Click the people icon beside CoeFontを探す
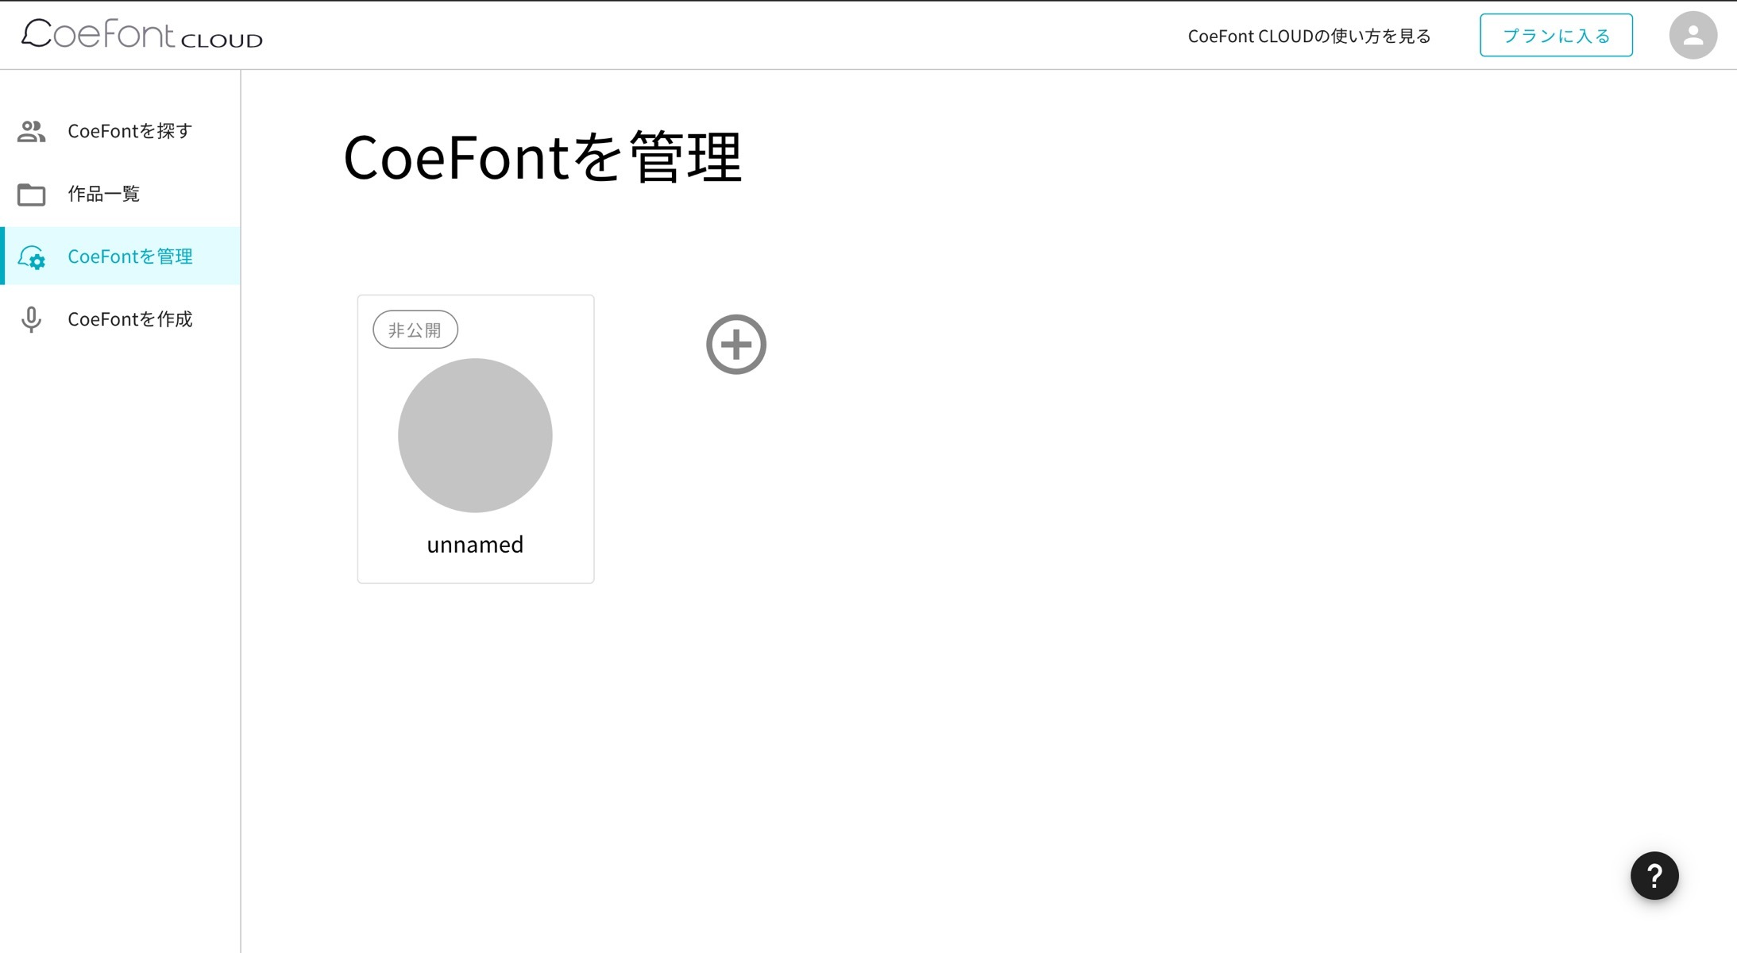1737x953 pixels. (31, 131)
